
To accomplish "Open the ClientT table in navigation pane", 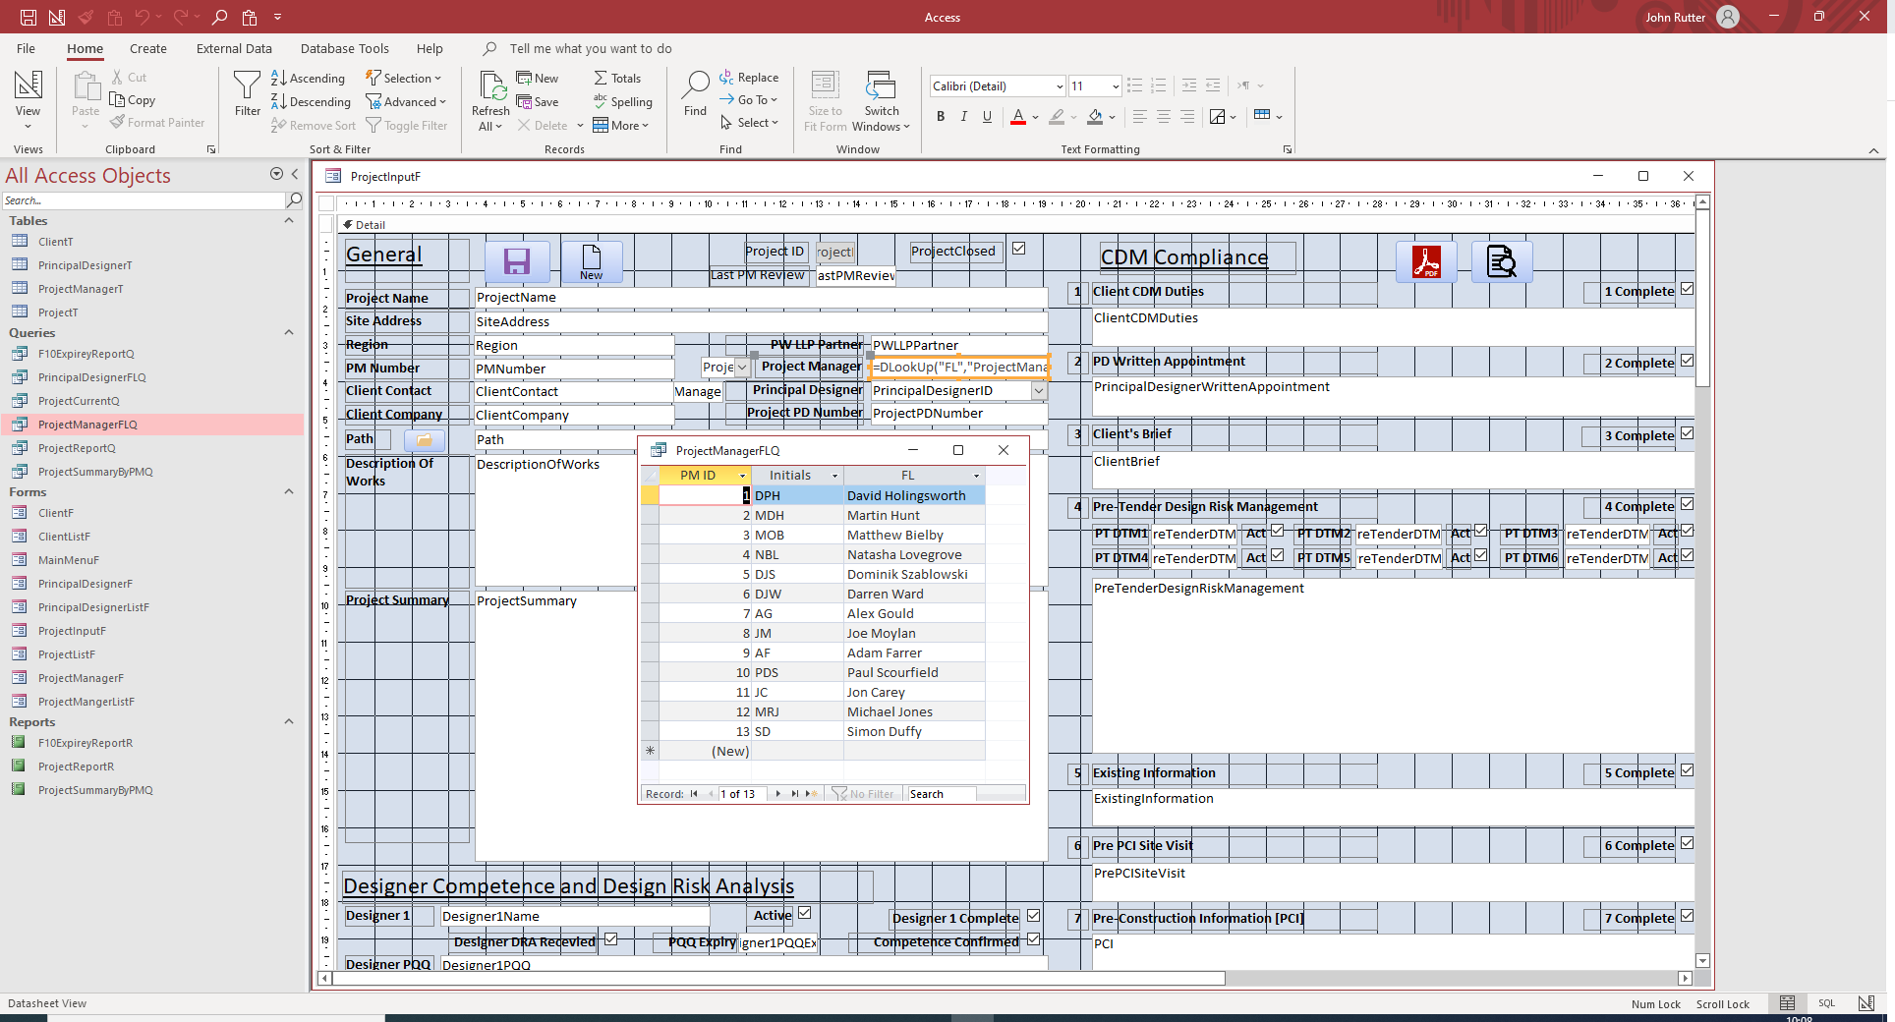I will [56, 242].
